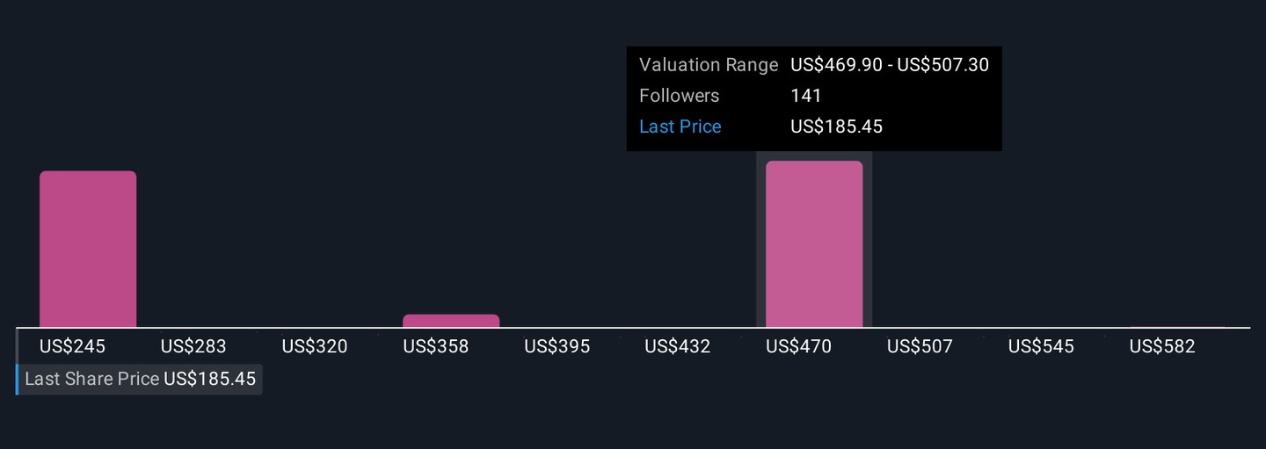Viewport: 1266px width, 449px height.
Task: Select the US$395 axis label
Action: click(557, 346)
